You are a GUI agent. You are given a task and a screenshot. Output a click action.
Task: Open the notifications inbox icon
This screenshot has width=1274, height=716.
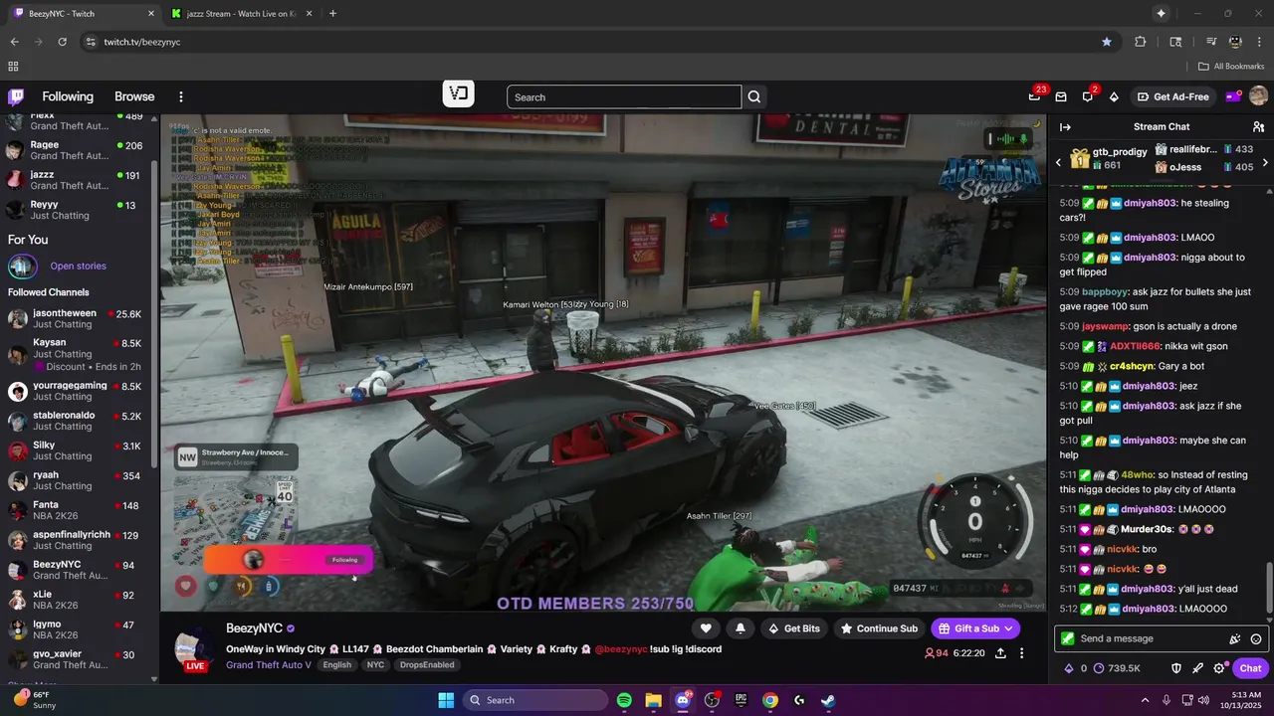point(1061,96)
